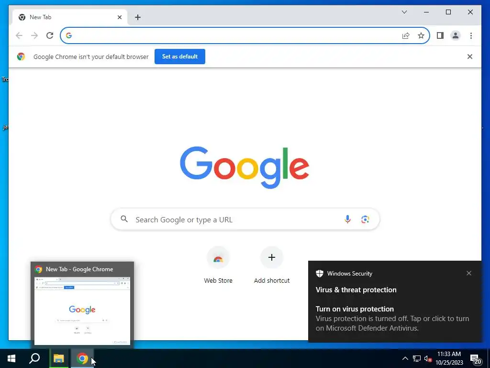Minimize the Chrome window
This screenshot has width=490, height=368.
(x=426, y=12)
